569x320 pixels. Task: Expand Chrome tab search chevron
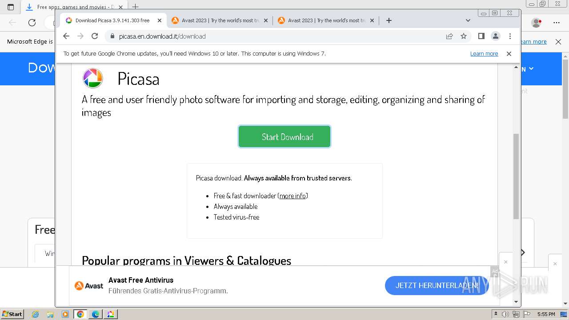click(468, 20)
